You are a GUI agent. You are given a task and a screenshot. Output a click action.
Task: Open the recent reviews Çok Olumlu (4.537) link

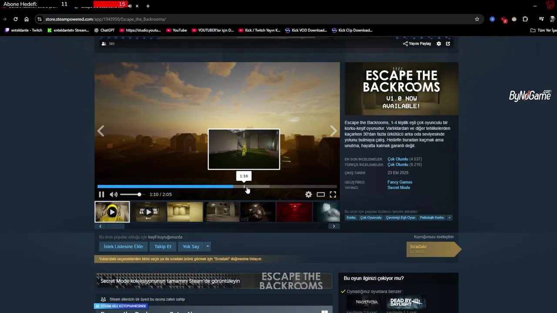[x=405, y=159]
